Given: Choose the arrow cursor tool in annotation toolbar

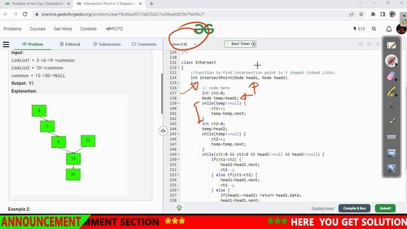Looking at the screenshot, I should [x=391, y=107].
